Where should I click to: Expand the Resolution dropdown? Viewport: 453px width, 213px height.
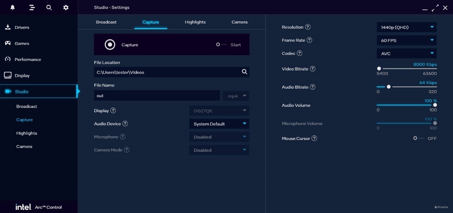pyautogui.click(x=406, y=27)
